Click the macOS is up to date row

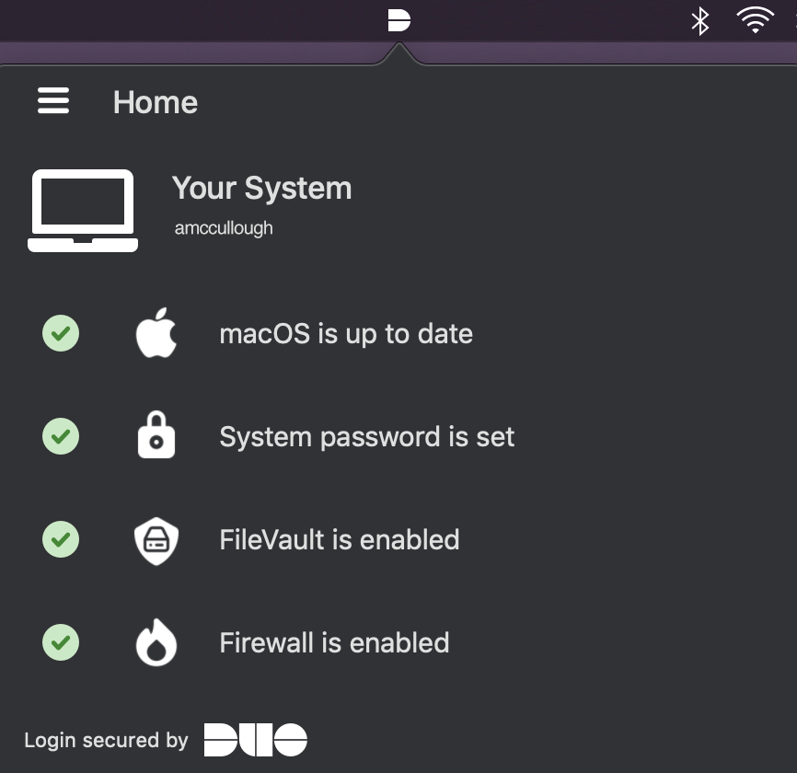click(x=346, y=333)
